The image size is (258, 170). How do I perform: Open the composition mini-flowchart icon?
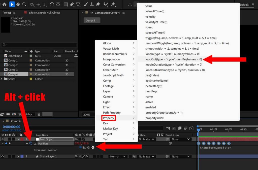168,128
